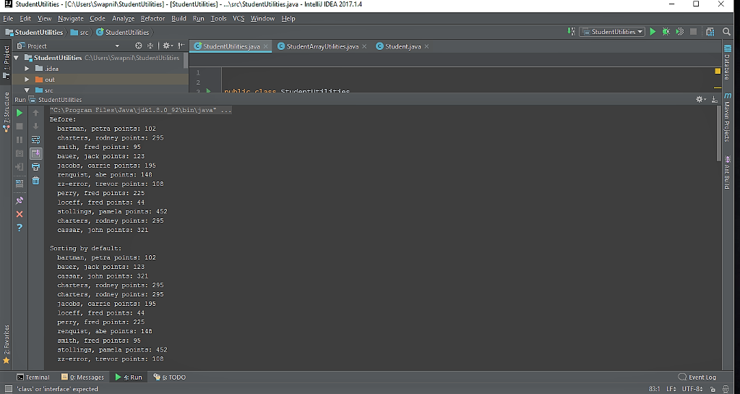740x394 pixels.
Task: Click tool window quick-access icon bottom left
Action: (8, 389)
